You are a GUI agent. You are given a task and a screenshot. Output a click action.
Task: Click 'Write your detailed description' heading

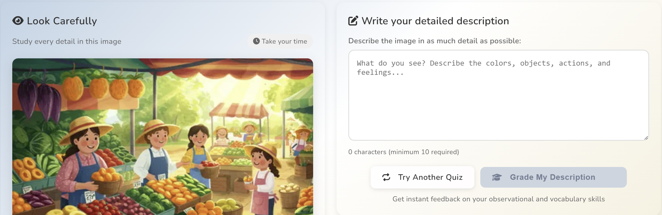coord(435,21)
